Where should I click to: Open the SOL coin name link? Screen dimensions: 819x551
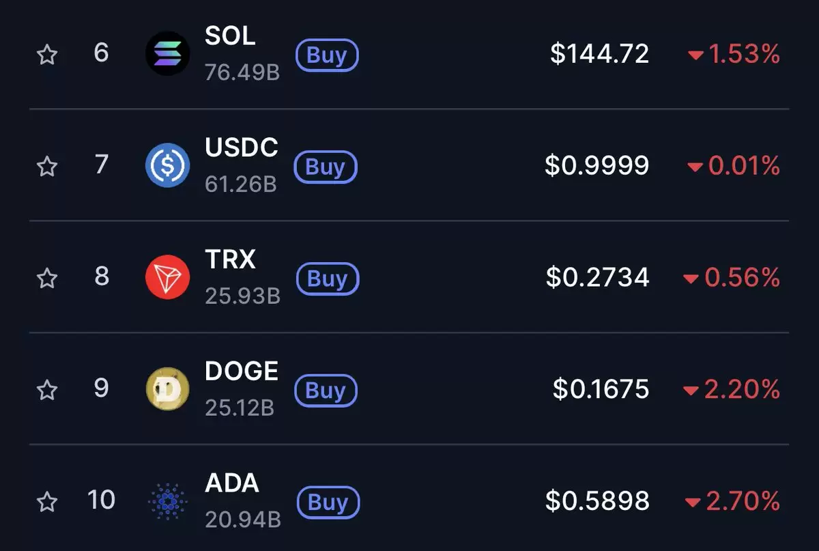230,36
